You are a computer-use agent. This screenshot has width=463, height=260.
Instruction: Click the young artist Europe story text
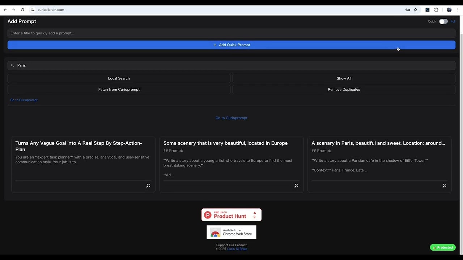228,163
